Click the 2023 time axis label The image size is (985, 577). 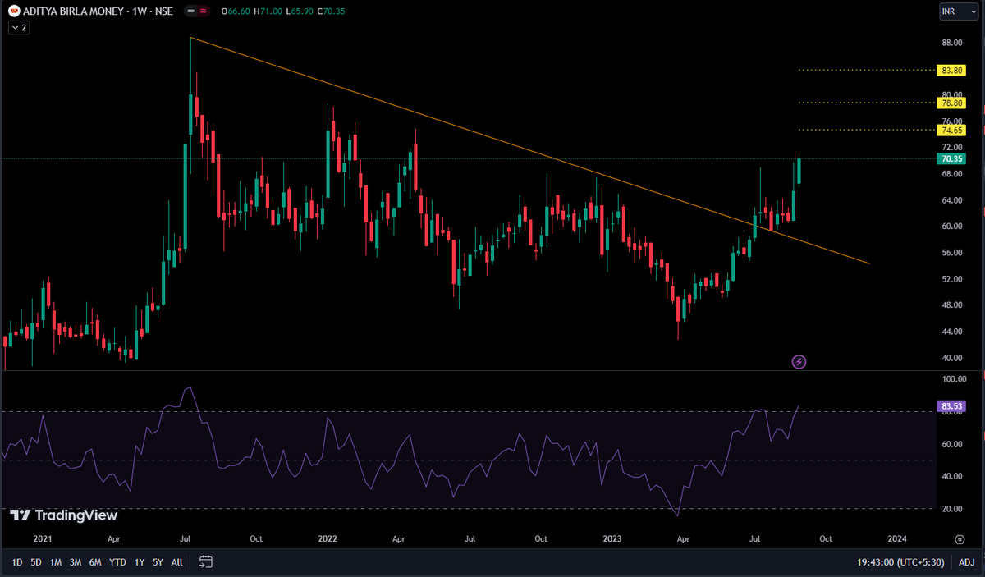pos(612,539)
